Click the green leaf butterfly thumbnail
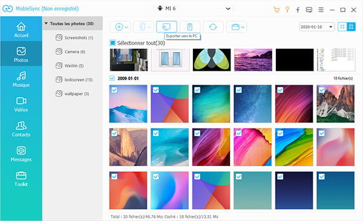The width and height of the screenshot is (363, 221). coord(212,60)
